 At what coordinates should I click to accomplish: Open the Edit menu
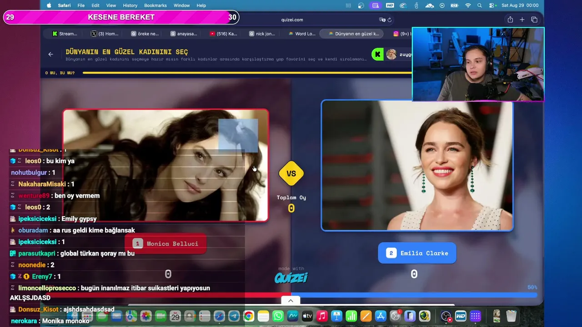pyautogui.click(x=95, y=5)
